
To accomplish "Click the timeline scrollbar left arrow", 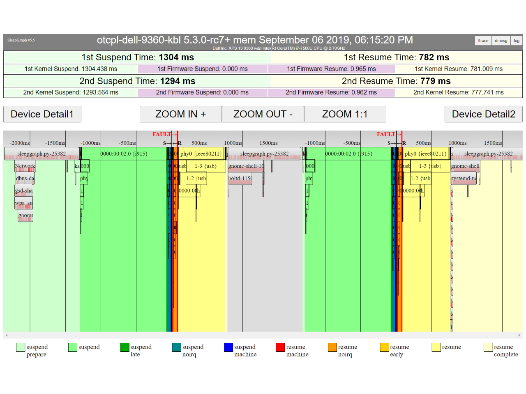I will pyautogui.click(x=6, y=335).
